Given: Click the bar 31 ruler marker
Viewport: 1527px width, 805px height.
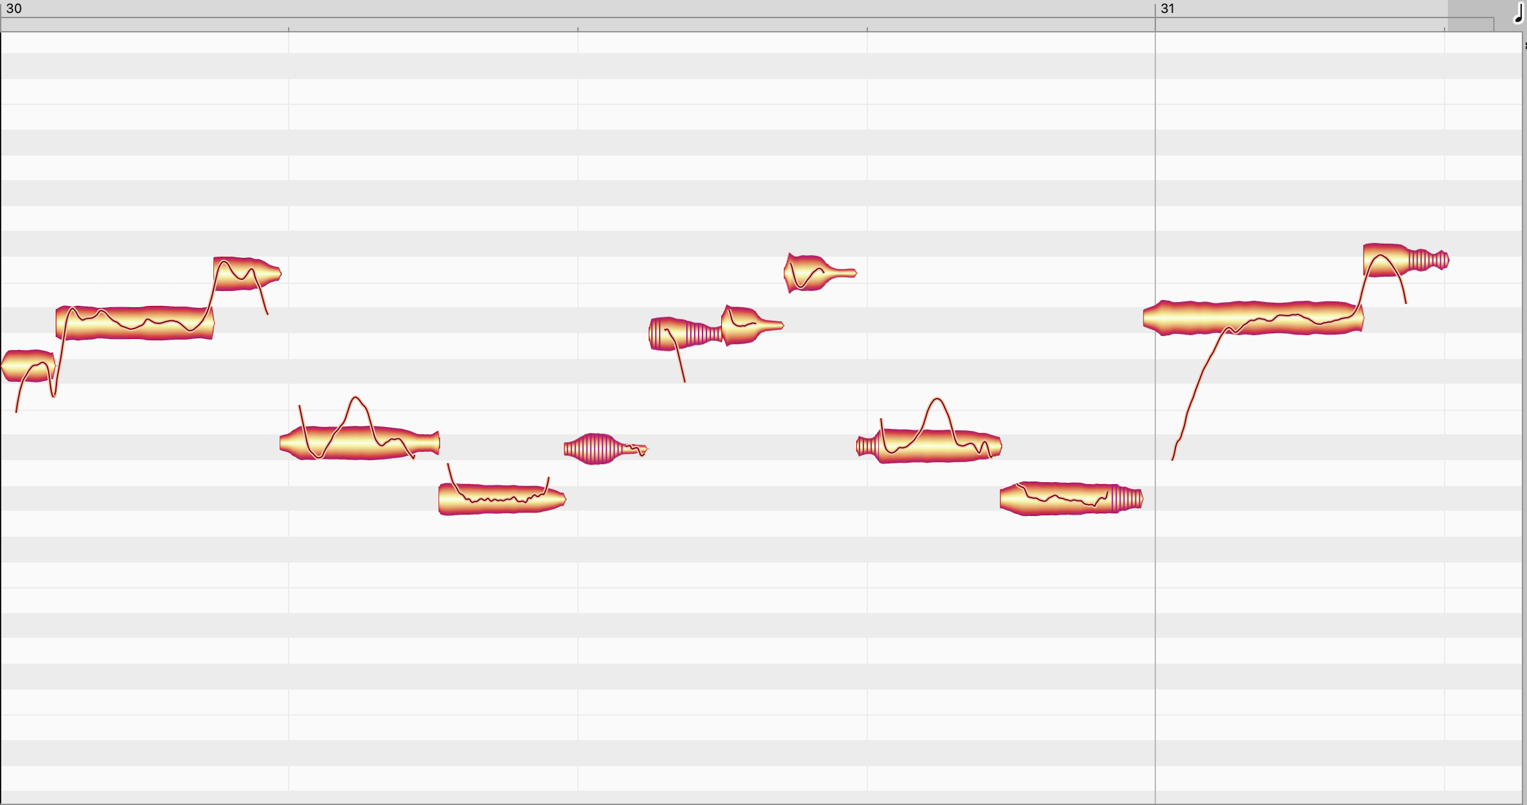Looking at the screenshot, I should [1168, 8].
